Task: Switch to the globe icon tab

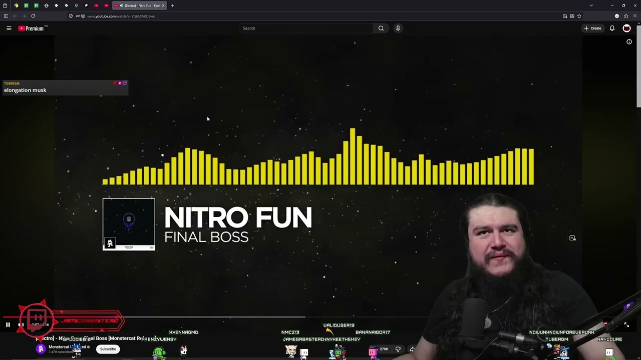Action: (46, 5)
